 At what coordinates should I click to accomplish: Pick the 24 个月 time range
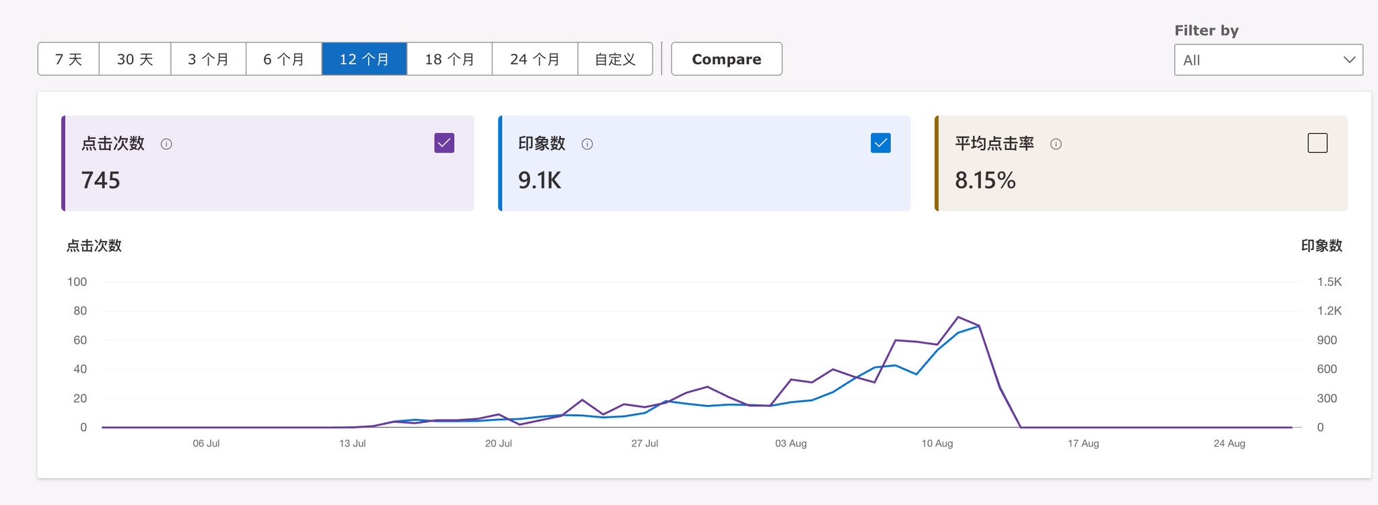tap(535, 59)
